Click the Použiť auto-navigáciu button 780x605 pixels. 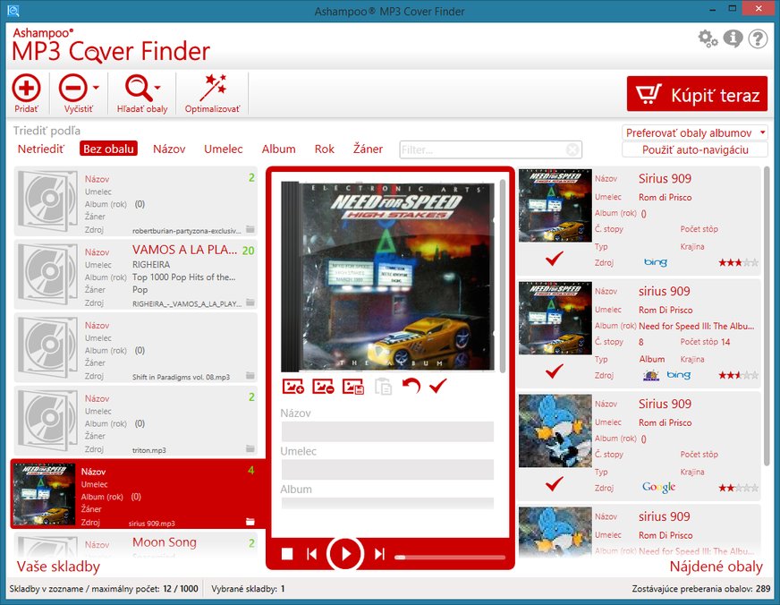coord(695,149)
